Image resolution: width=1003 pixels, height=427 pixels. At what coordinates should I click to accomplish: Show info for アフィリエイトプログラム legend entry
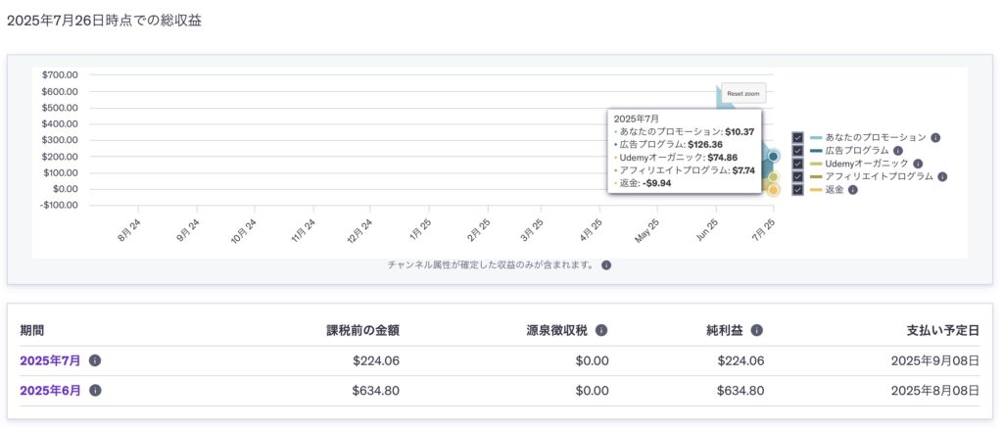point(942,176)
